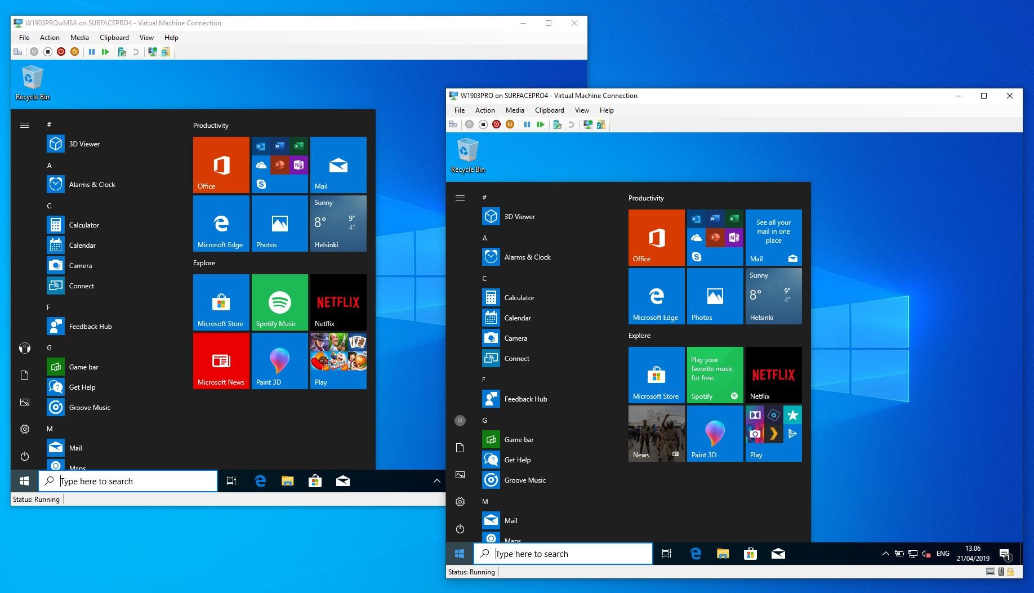The height and width of the screenshot is (593, 1034).
Task: Open Documents icon in W1903PROwMSA Start sidebar
Action: click(x=25, y=375)
